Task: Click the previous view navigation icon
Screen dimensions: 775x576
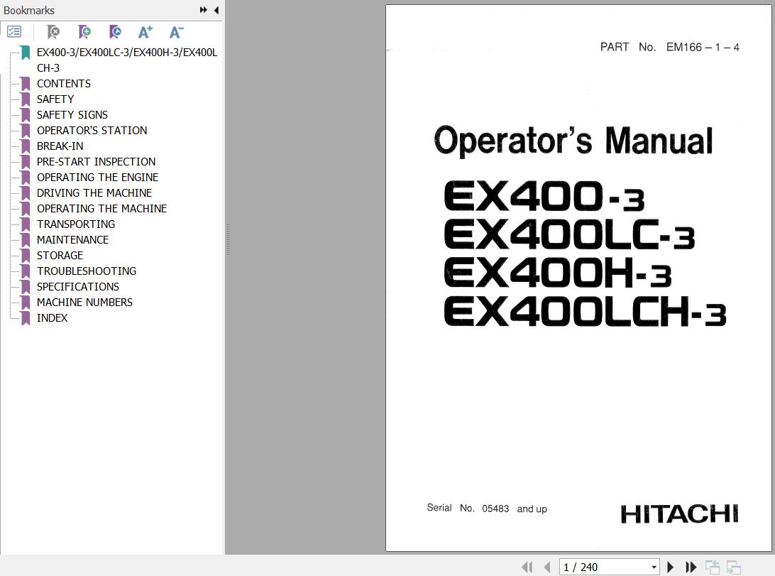Action: click(x=713, y=567)
